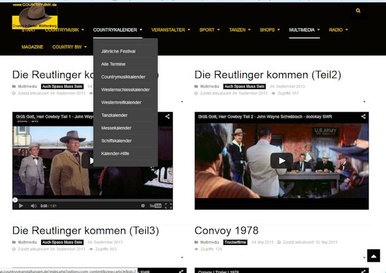The image size is (386, 273).
Task: Click folder icon beside Multimedia for Teil3
Action: [14, 242]
